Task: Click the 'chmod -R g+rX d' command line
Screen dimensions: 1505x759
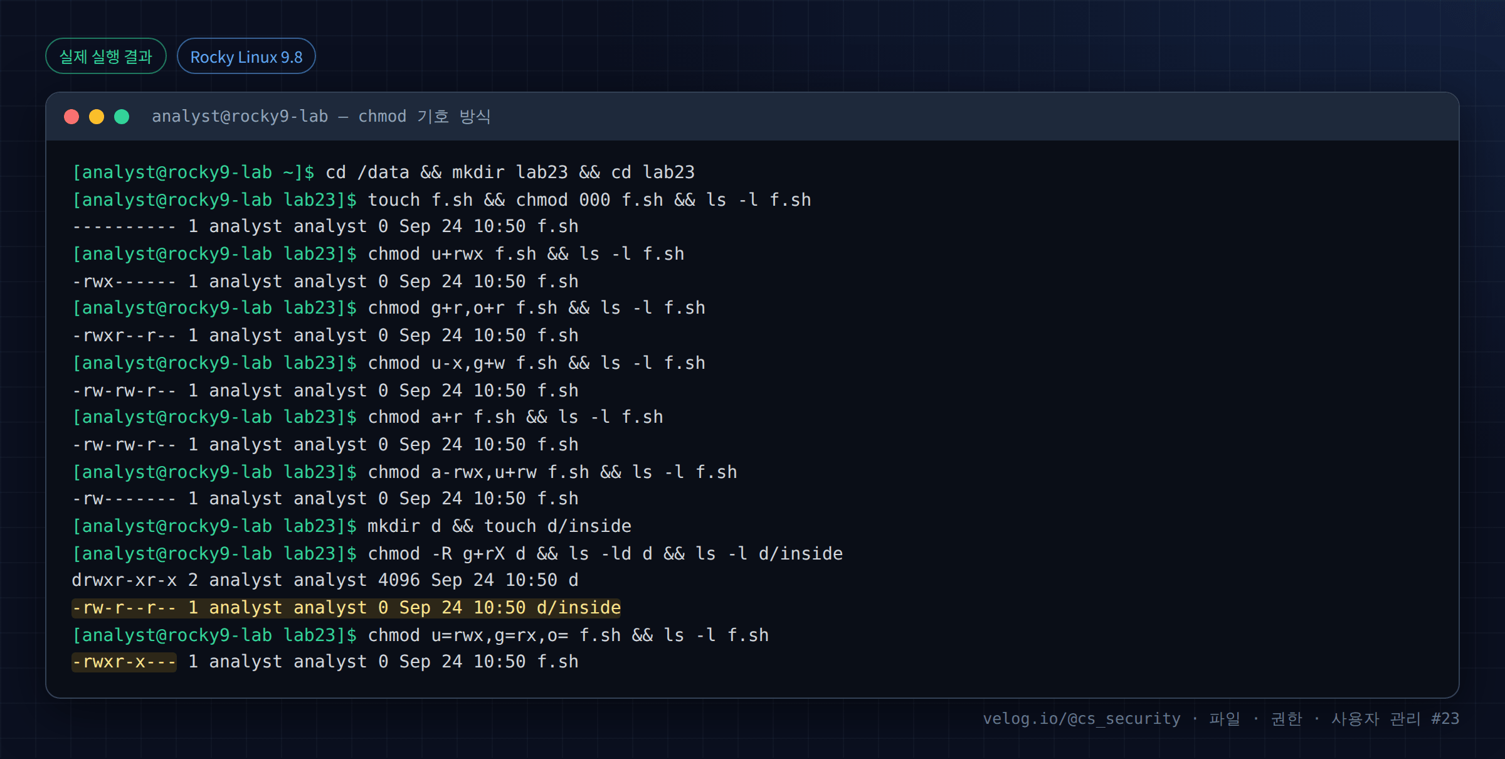Action: point(457,554)
